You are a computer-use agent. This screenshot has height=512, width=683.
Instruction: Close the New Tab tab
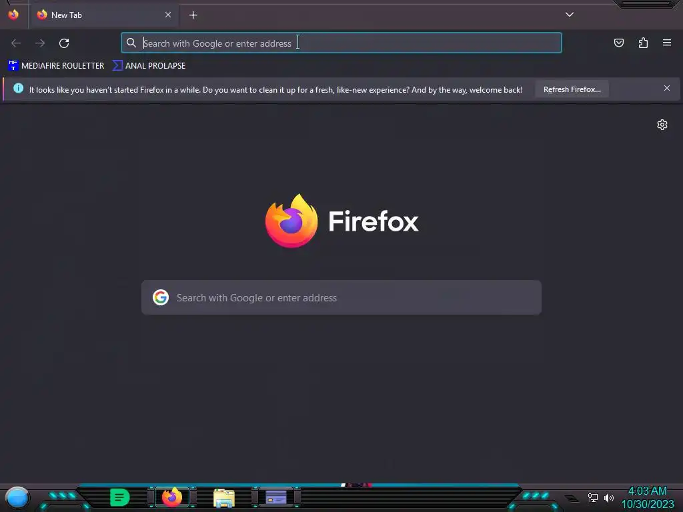point(167,15)
